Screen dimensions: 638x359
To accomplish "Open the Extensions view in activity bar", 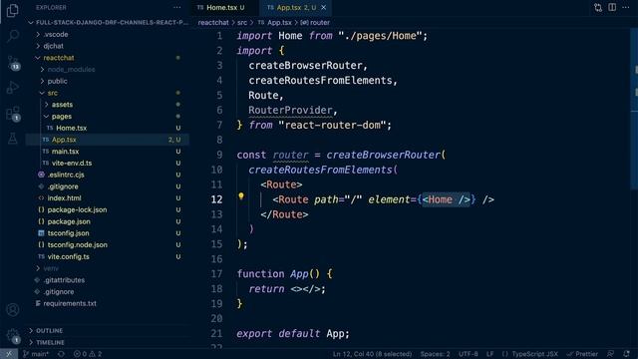I will coord(13,114).
